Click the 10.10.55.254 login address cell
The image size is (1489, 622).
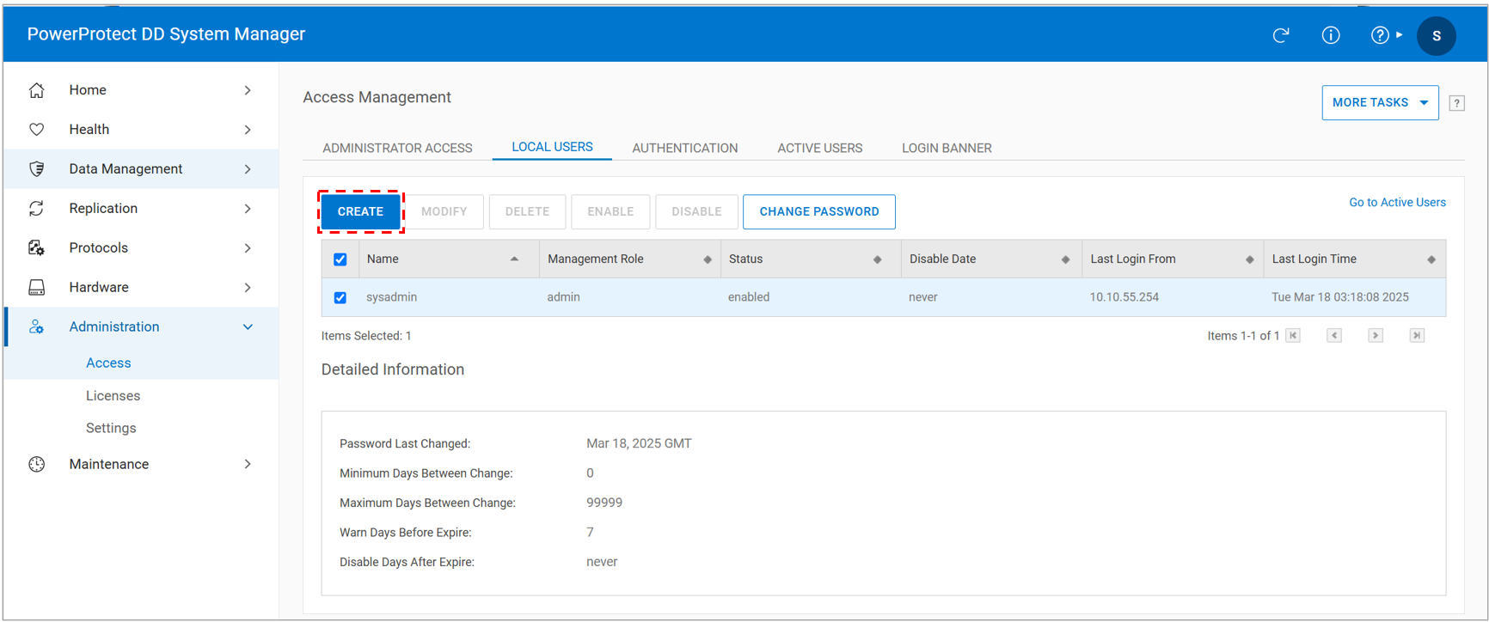[1124, 297]
